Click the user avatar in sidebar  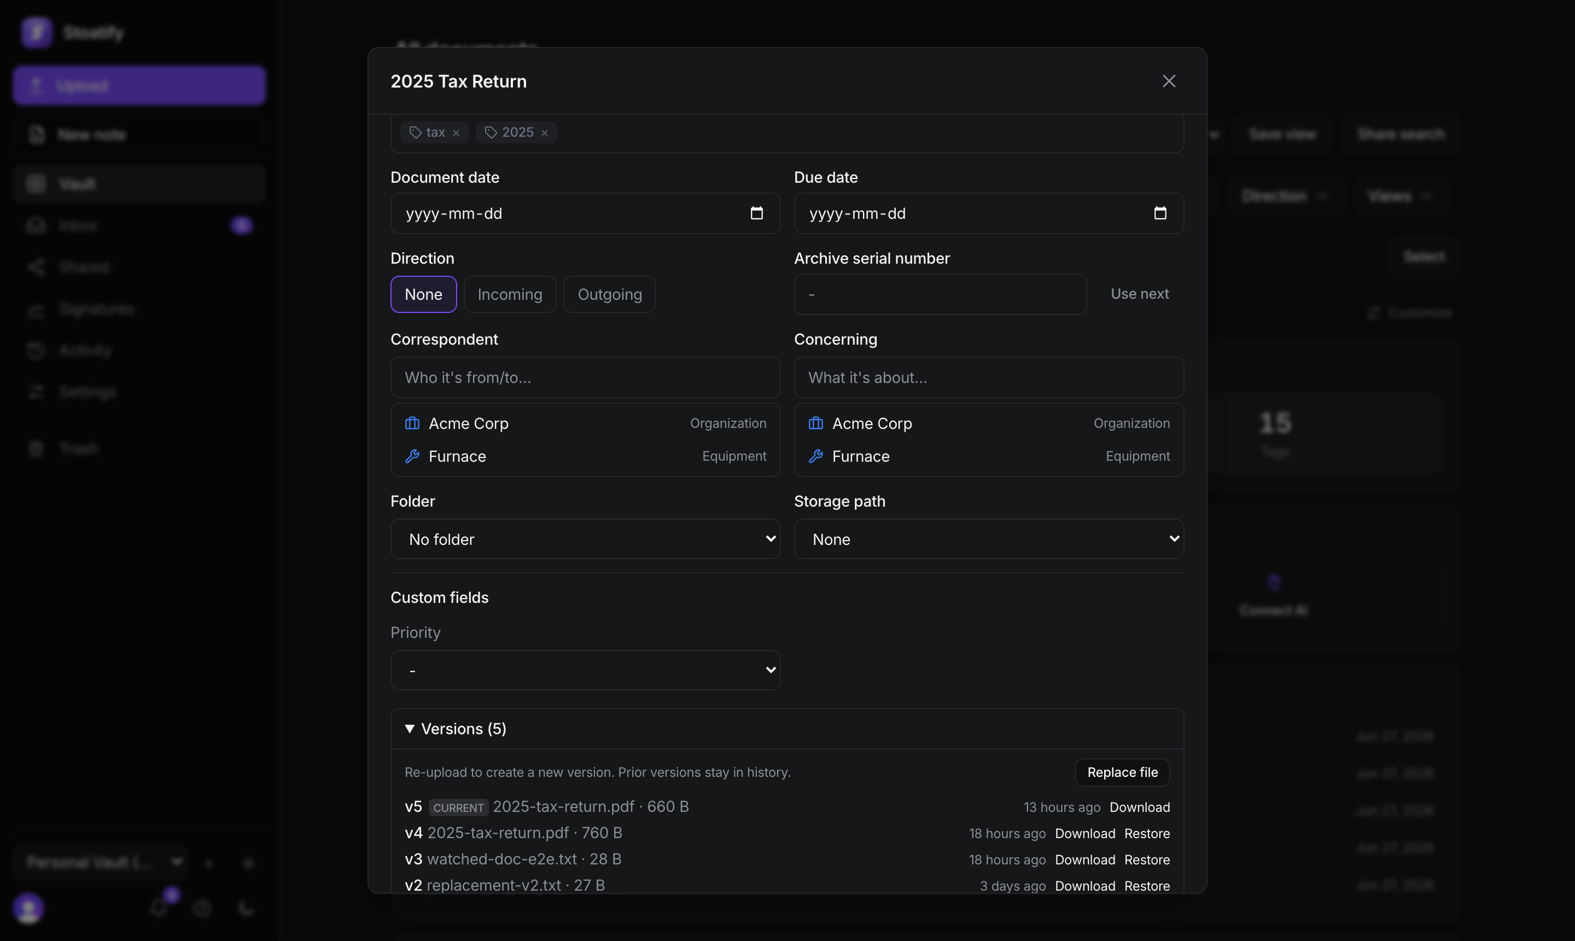point(28,908)
